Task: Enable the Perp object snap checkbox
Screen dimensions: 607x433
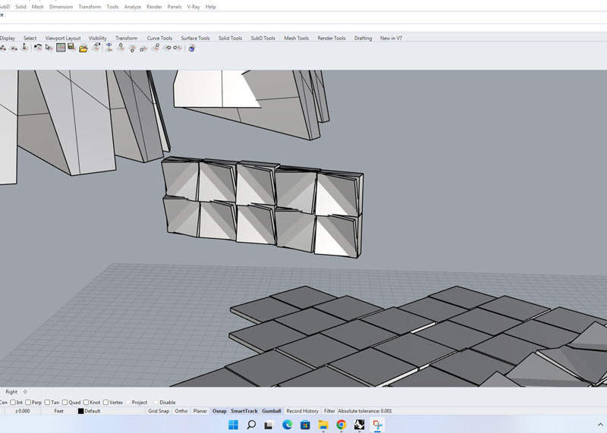Action: (29, 402)
